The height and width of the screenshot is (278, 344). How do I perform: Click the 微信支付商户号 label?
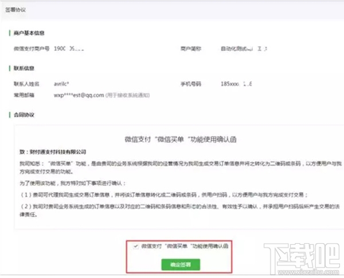pos(32,49)
